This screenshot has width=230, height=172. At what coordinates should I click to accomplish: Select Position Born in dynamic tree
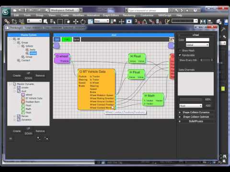[x=33, y=102]
